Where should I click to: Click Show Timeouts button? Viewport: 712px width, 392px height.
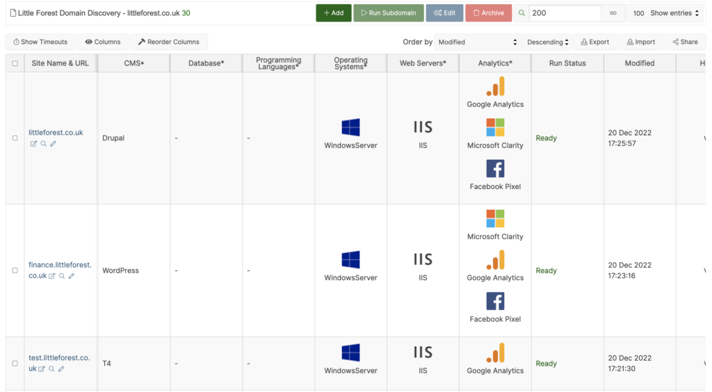pos(40,42)
